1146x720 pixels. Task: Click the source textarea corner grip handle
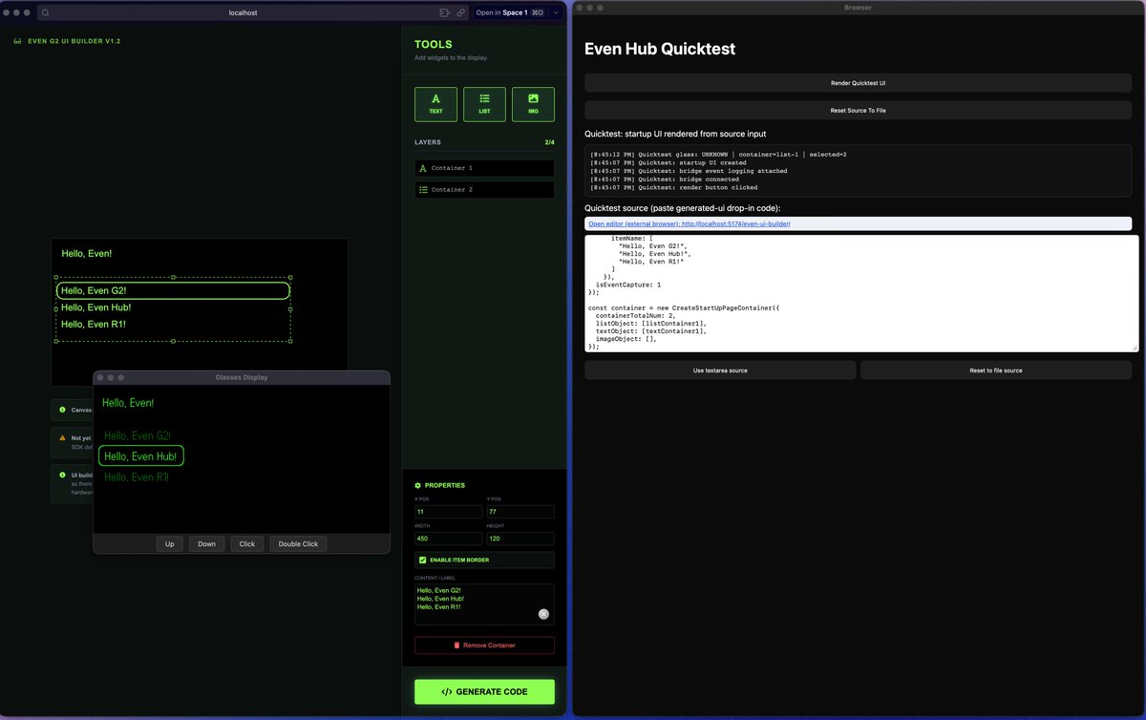click(1134, 348)
